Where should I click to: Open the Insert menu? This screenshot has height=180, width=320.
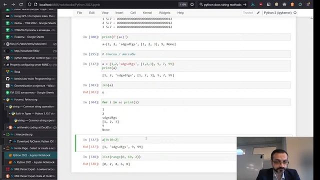[x=119, y=12]
